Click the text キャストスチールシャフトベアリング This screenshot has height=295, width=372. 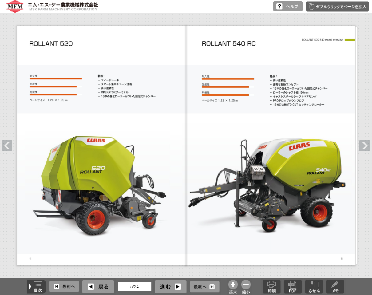[295, 96]
